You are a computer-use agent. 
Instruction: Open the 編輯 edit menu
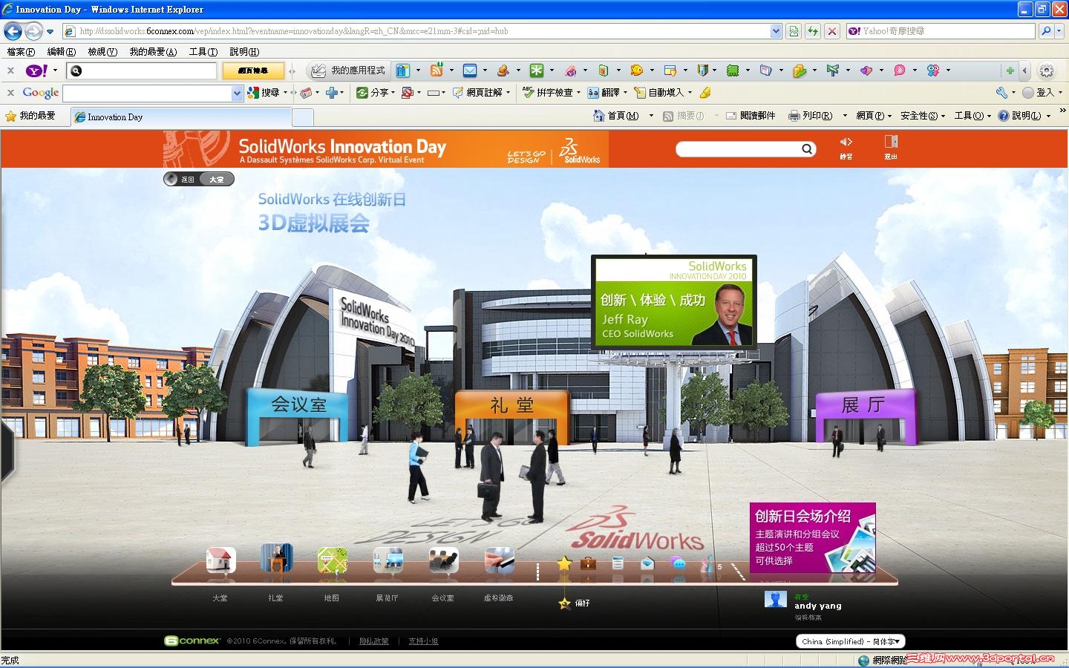pos(61,52)
